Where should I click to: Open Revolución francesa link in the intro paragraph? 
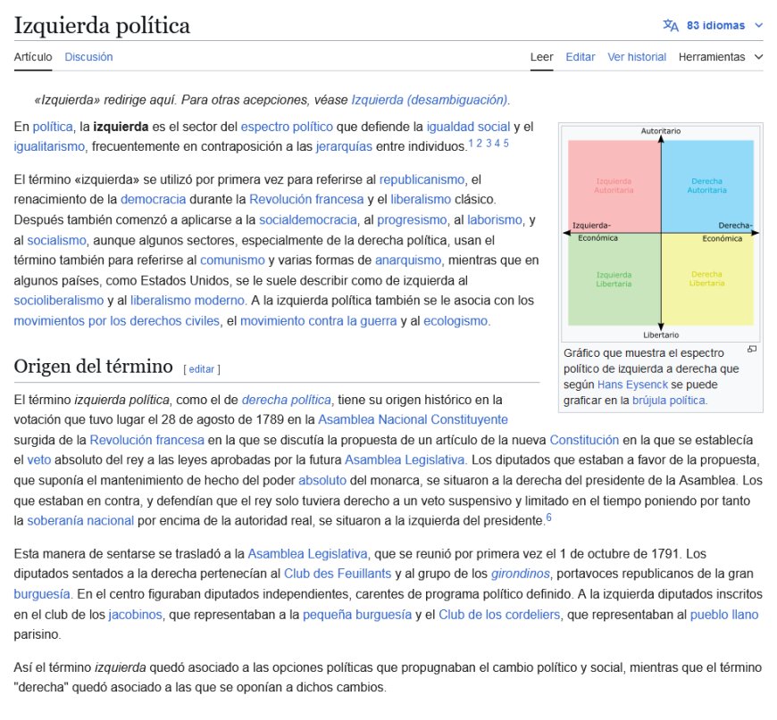(x=306, y=199)
